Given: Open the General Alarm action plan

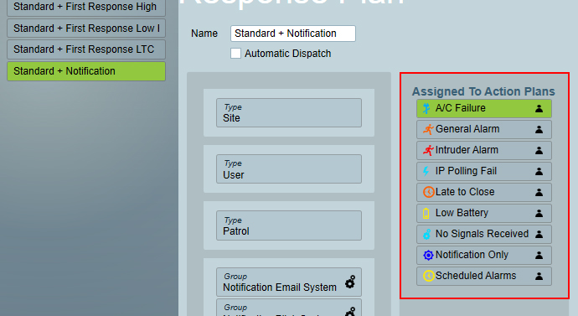Looking at the screenshot, I should (x=484, y=129).
